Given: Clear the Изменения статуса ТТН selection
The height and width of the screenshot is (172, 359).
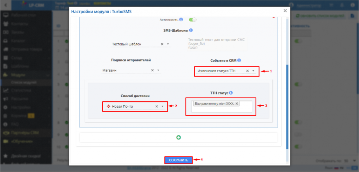Looking at the screenshot, I should 248,71.
